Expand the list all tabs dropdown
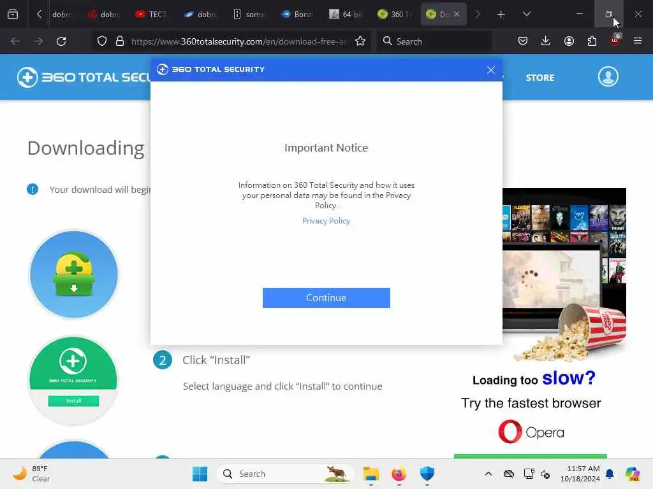Screen dimensions: 653x489 (x=526, y=14)
